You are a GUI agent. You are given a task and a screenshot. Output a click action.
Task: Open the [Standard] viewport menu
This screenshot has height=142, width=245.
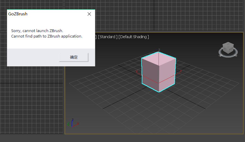108,37
